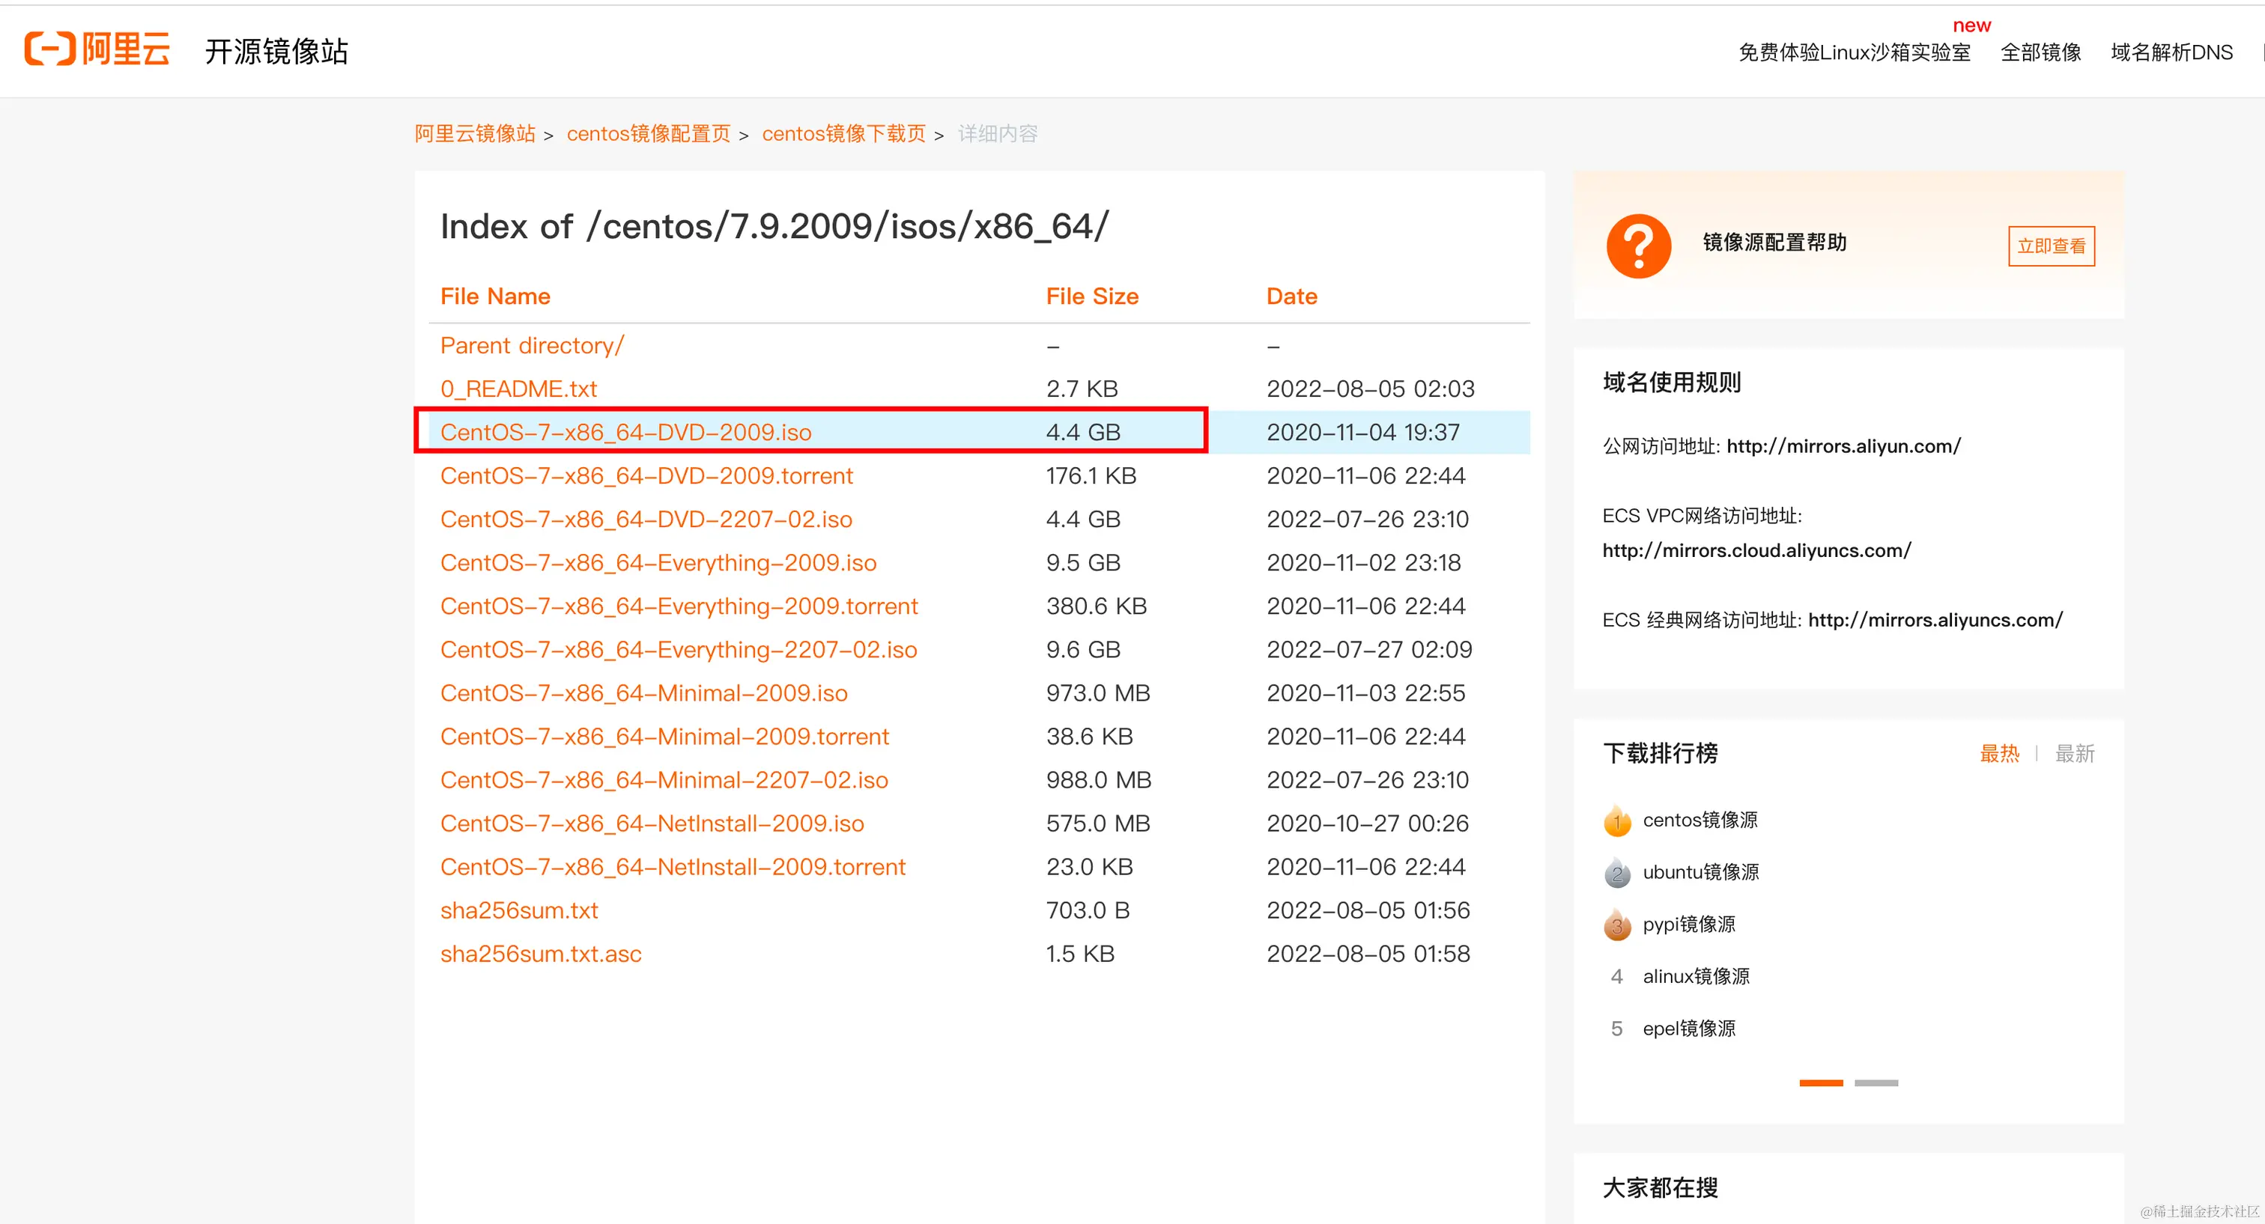The height and width of the screenshot is (1224, 2265).
Task: Open 0_README.txt file
Action: click(x=518, y=389)
